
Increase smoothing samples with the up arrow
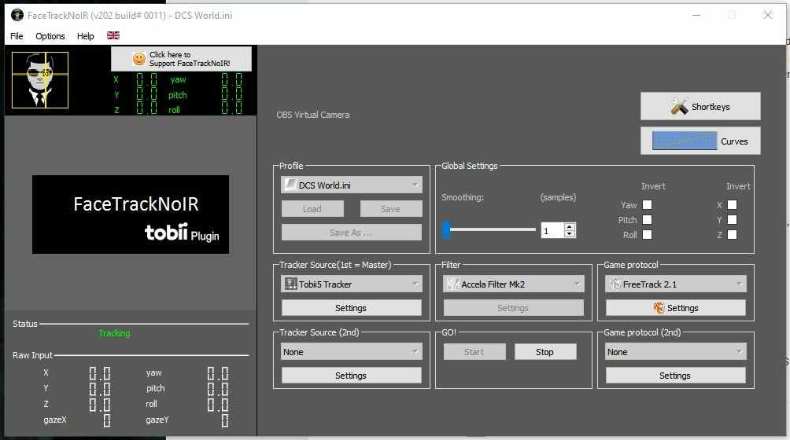[570, 227]
